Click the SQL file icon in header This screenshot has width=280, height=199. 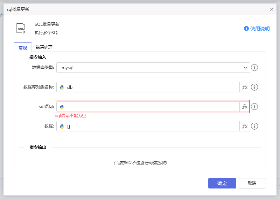pyautogui.click(x=21, y=28)
